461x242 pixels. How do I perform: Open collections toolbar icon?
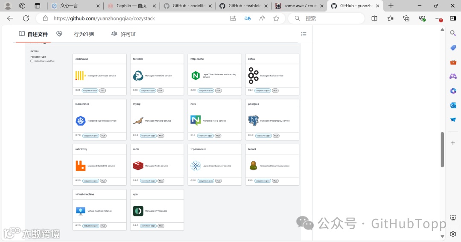(x=406, y=18)
